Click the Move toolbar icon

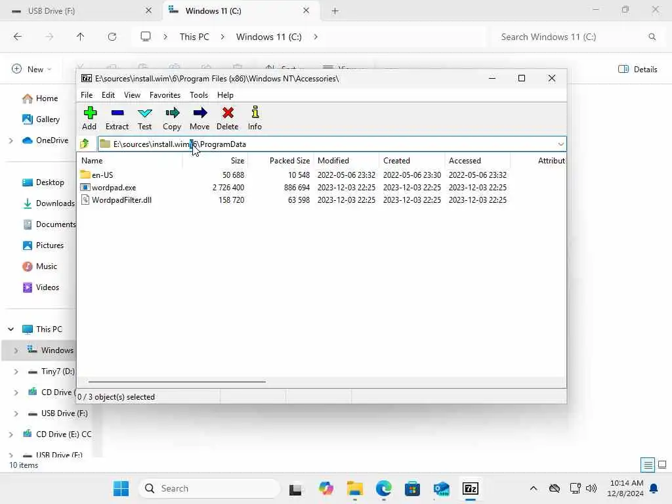(x=199, y=118)
